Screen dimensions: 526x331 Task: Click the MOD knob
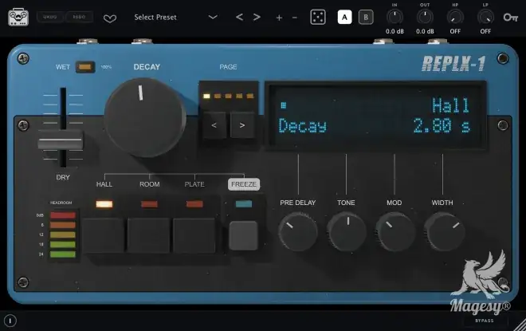[395, 231]
